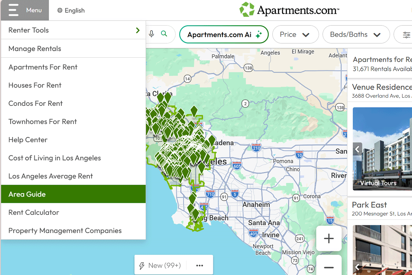Click the magnifying glass search icon

point(164,34)
